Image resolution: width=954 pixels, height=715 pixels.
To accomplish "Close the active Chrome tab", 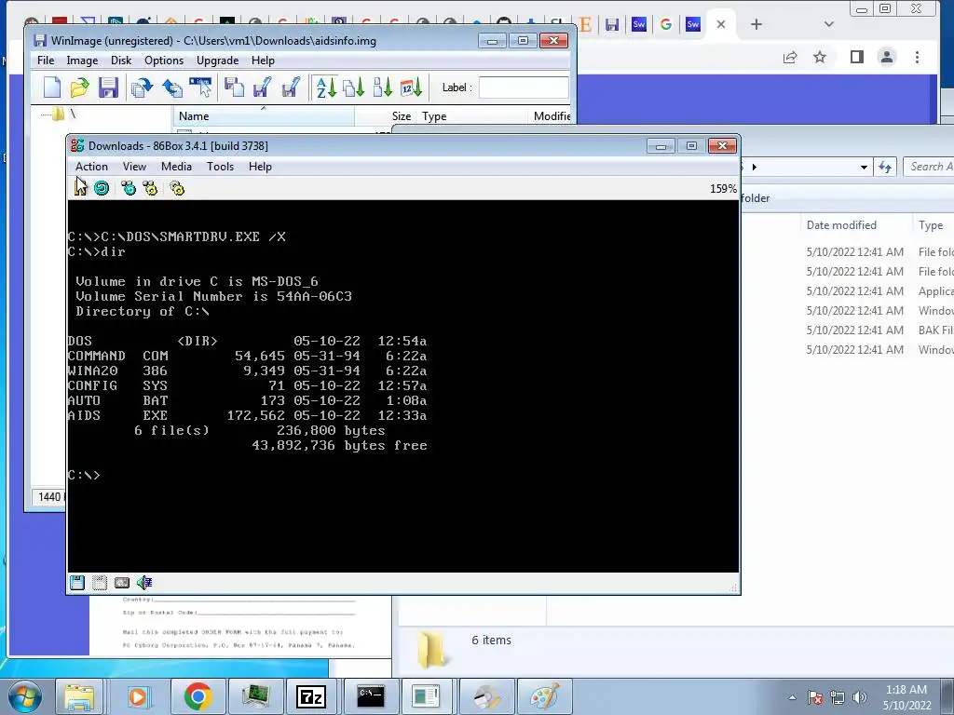I will [721, 24].
